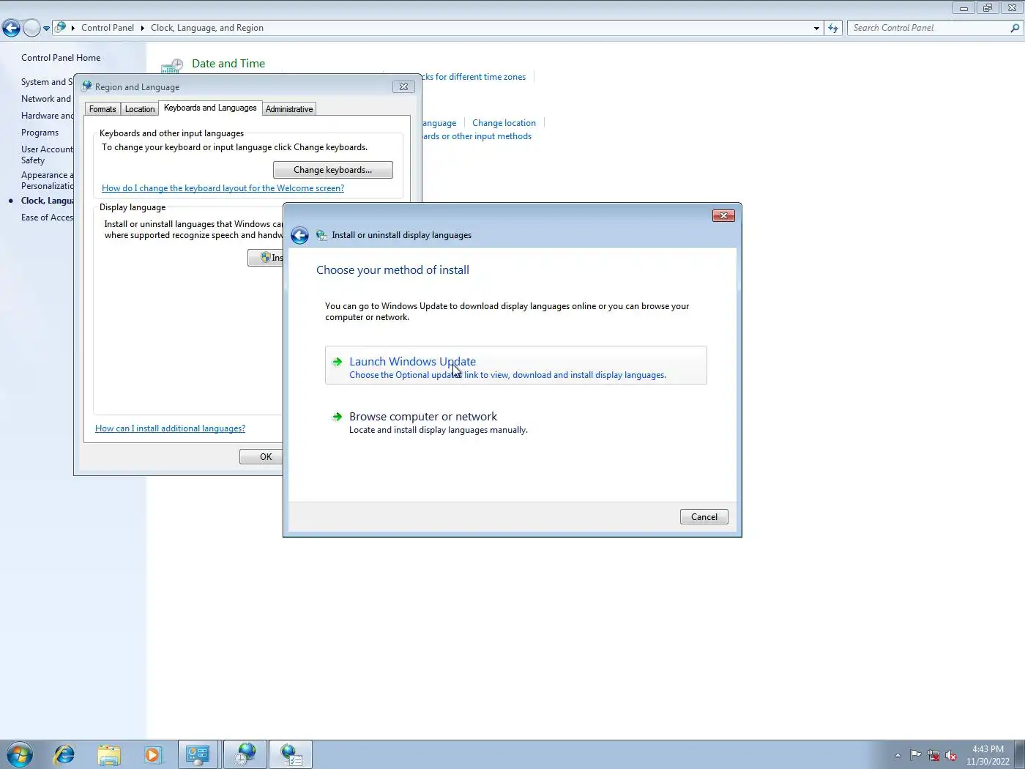The image size is (1025, 769).
Task: Click the Region and Language taskbar button
Action: click(x=245, y=754)
